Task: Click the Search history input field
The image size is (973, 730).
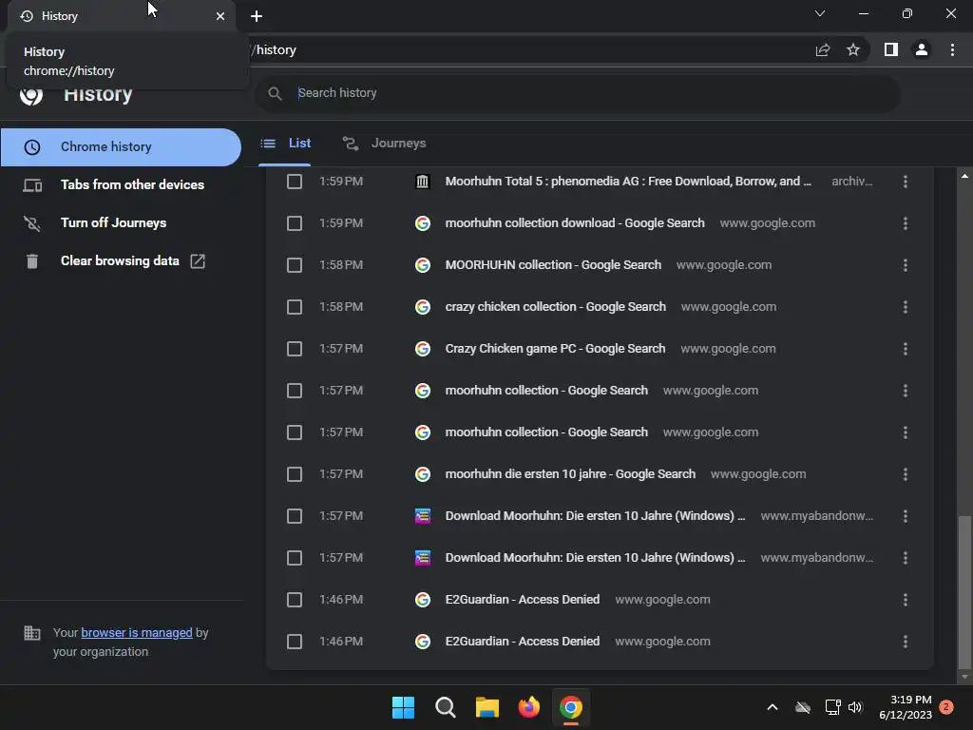Action: [x=577, y=93]
